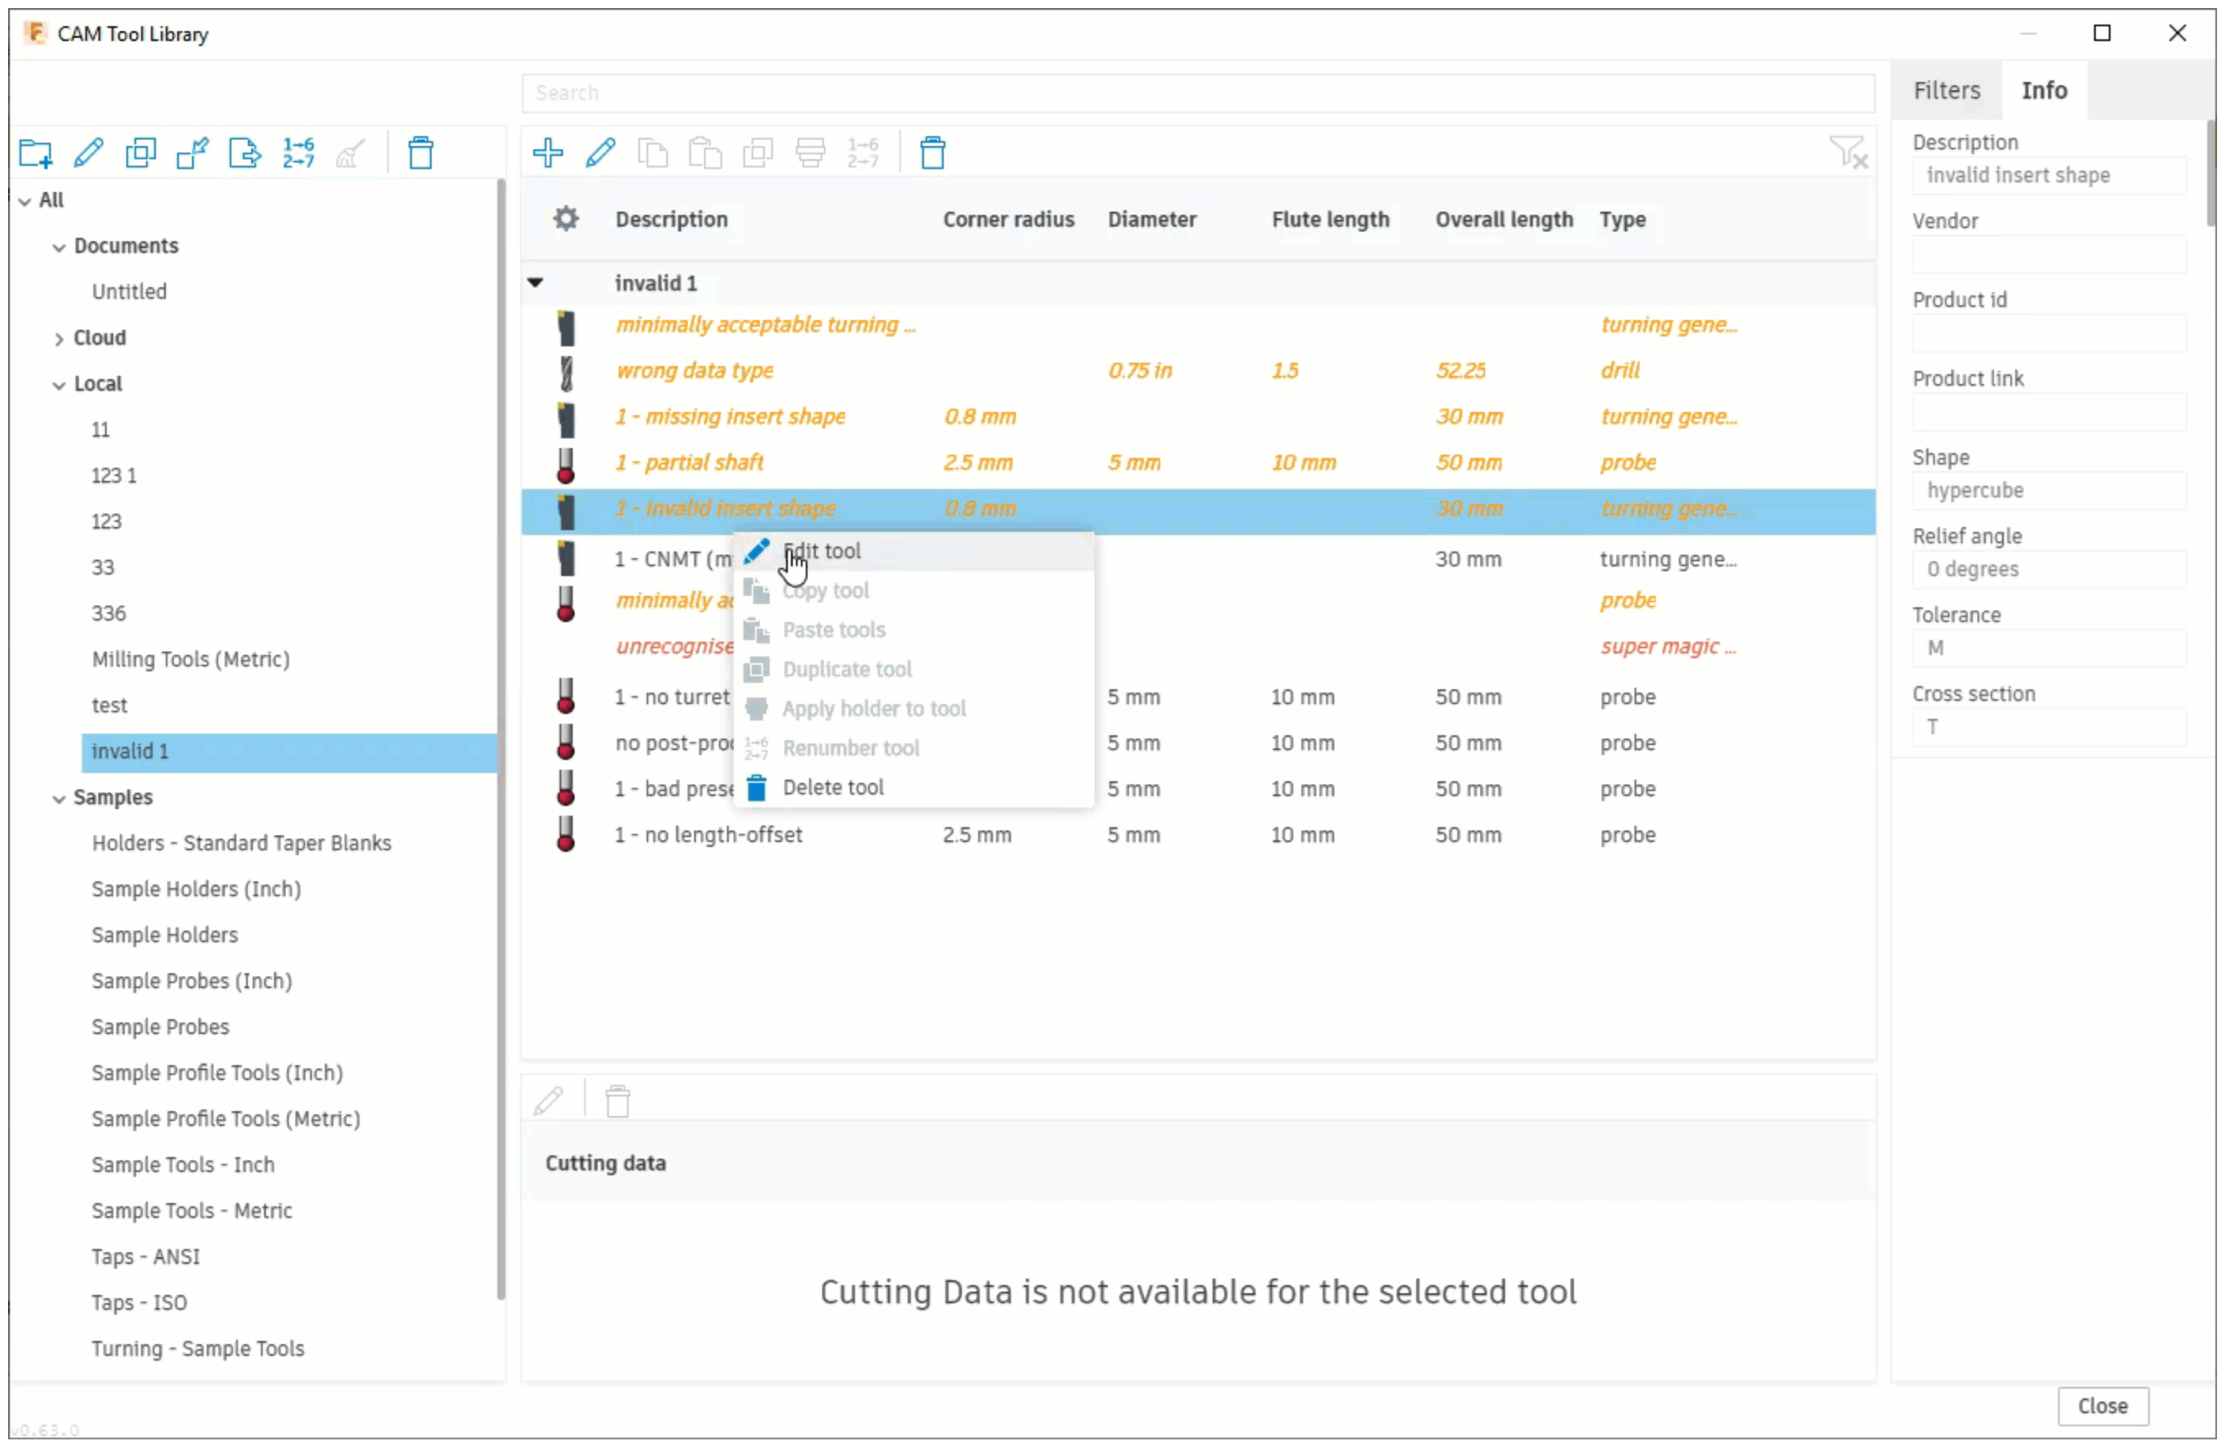
Task: Select Milling Tools (Metric) library
Action: (x=190, y=659)
